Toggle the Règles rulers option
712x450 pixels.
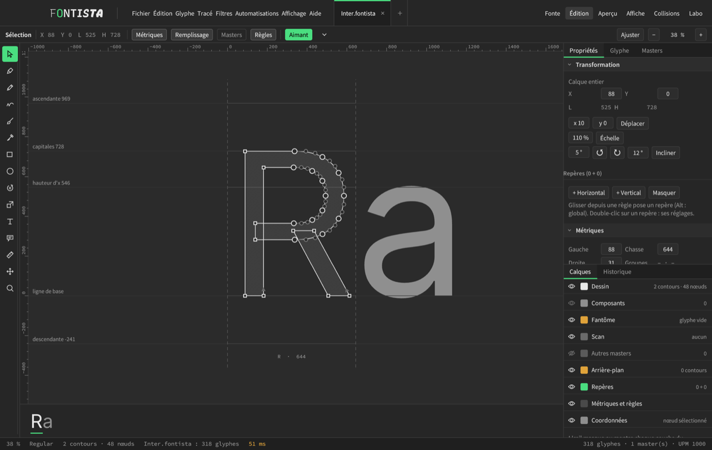point(263,35)
